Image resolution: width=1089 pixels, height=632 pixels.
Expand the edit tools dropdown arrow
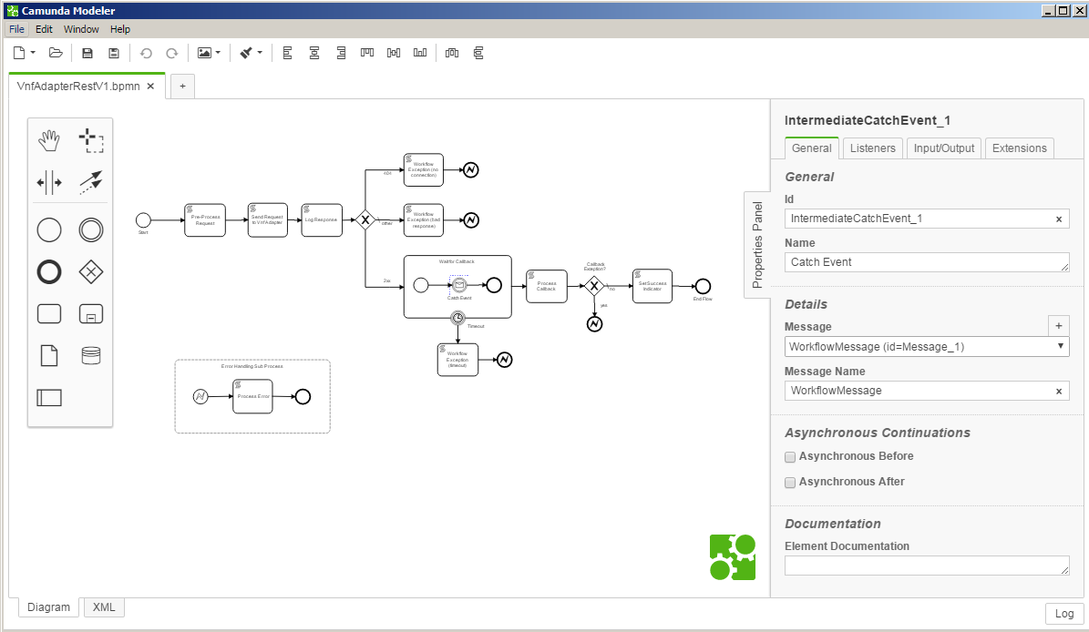[x=260, y=53]
